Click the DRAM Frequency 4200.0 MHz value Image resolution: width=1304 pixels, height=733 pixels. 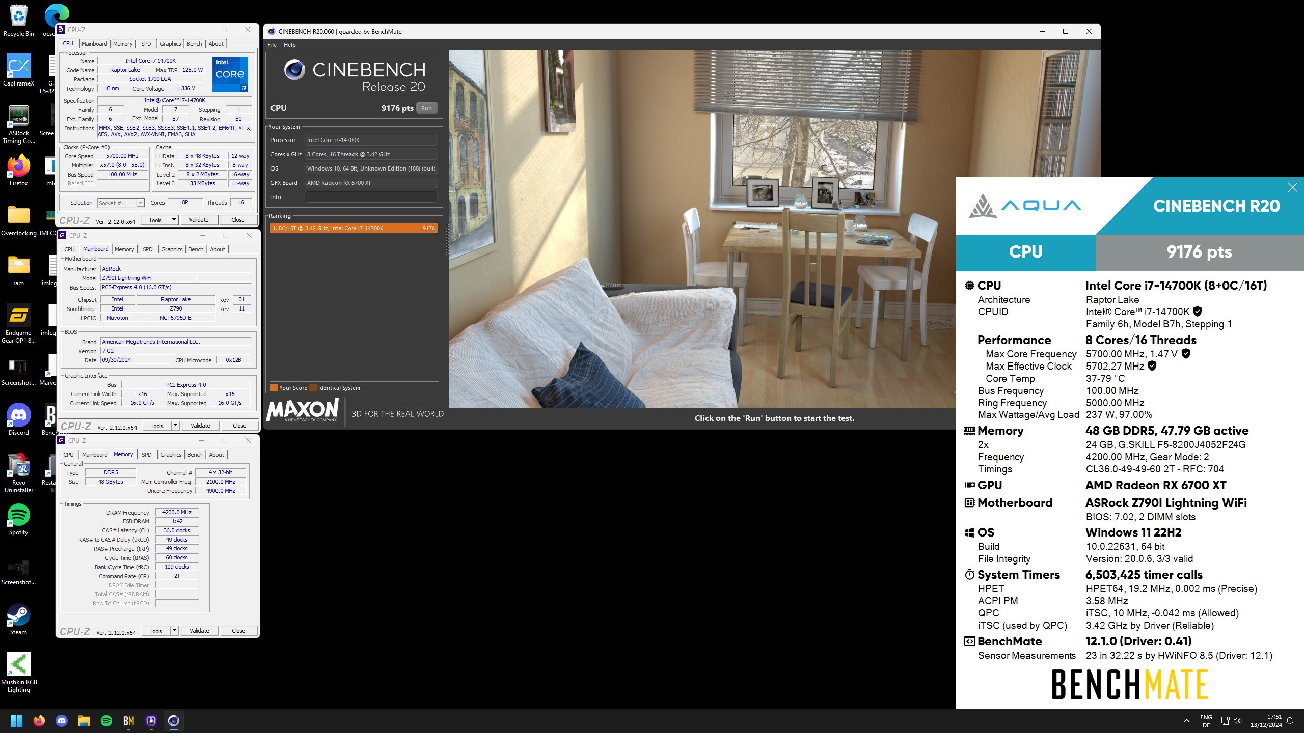click(x=177, y=512)
